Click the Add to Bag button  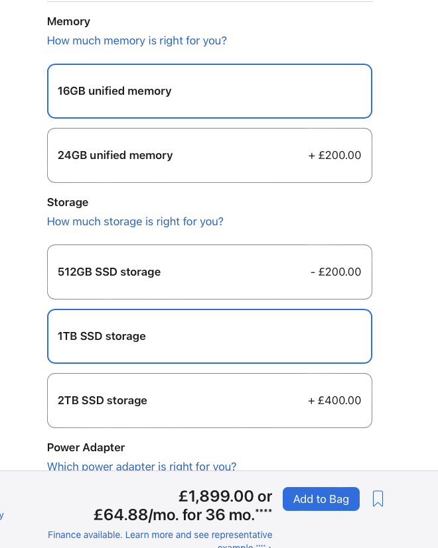[321, 499]
